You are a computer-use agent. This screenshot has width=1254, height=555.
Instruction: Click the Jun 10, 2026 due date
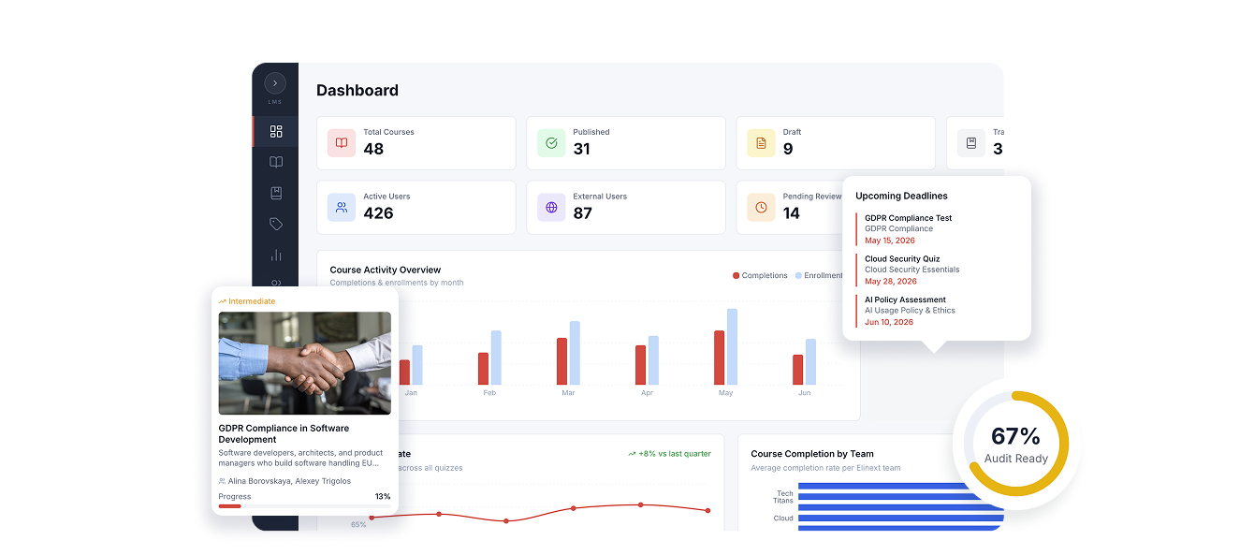pos(889,323)
